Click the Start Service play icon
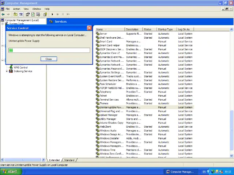The height and width of the screenshot is (175, 234). (x=52, y=14)
